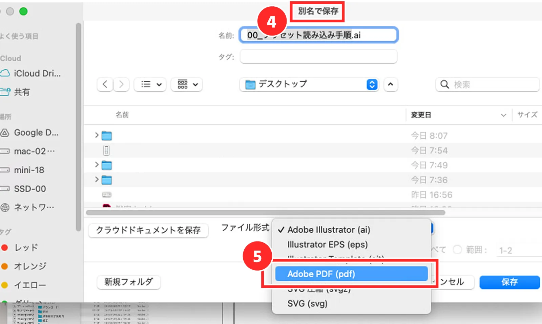Click the blue 保存 button
The width and height of the screenshot is (542, 324).
[509, 282]
